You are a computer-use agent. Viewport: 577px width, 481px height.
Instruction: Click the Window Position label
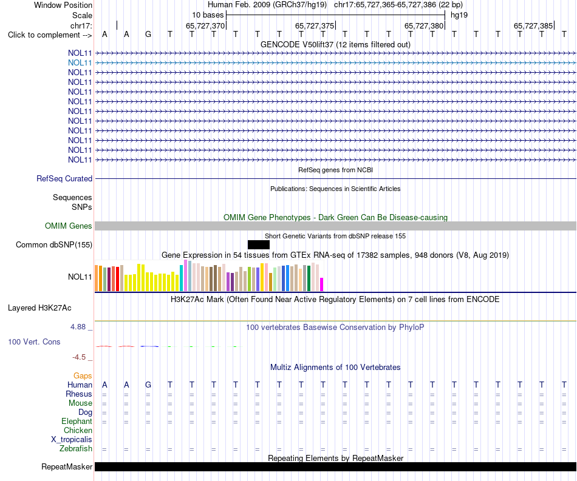pos(63,5)
